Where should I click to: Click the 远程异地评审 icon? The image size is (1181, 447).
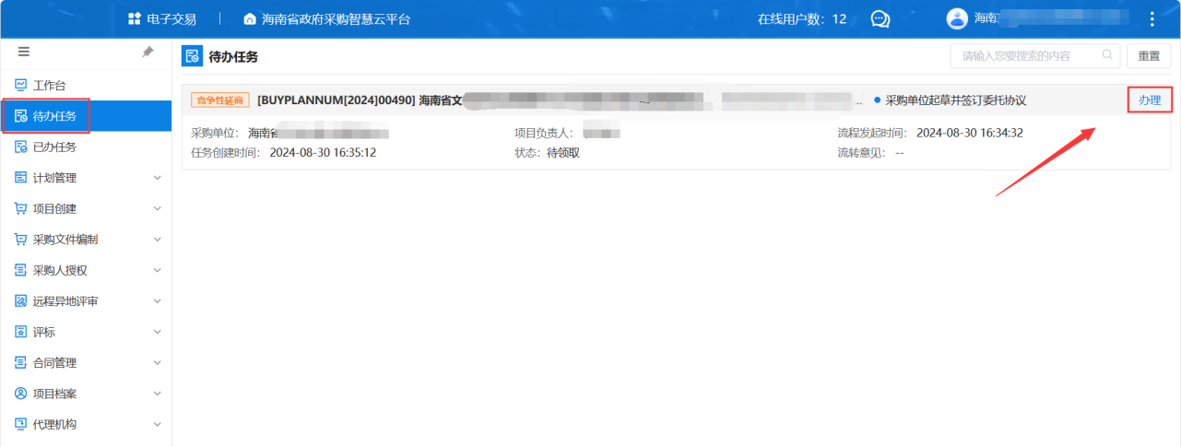click(20, 301)
